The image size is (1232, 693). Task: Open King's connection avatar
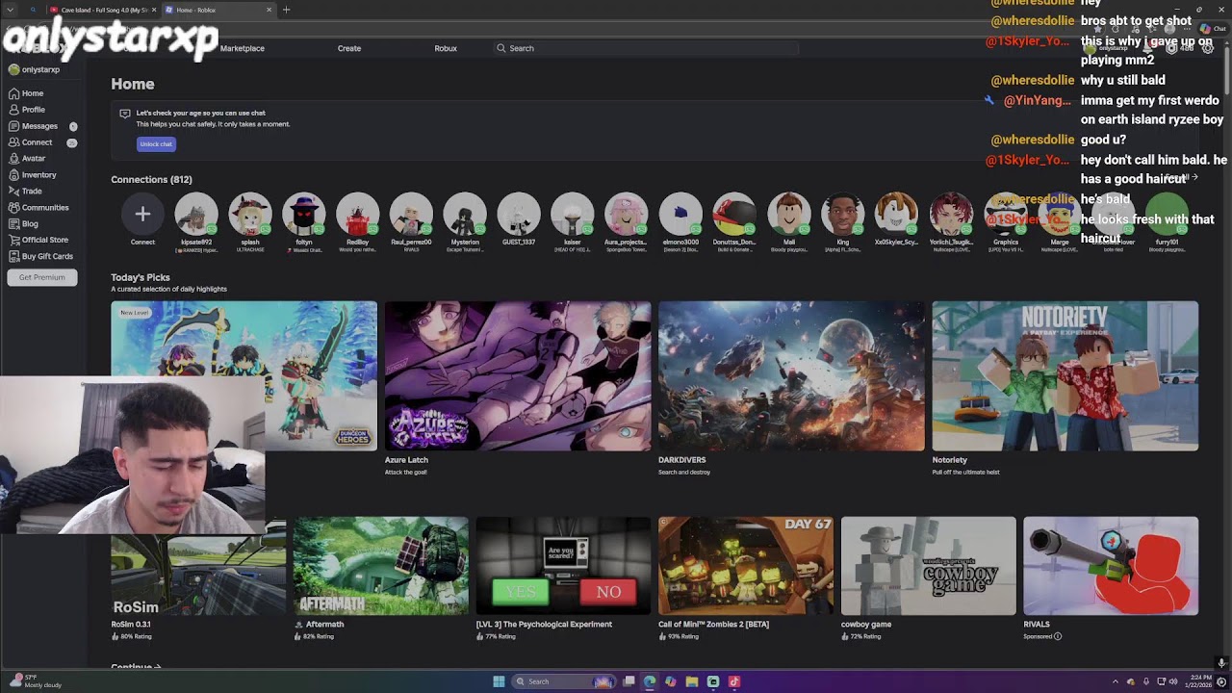tap(843, 215)
